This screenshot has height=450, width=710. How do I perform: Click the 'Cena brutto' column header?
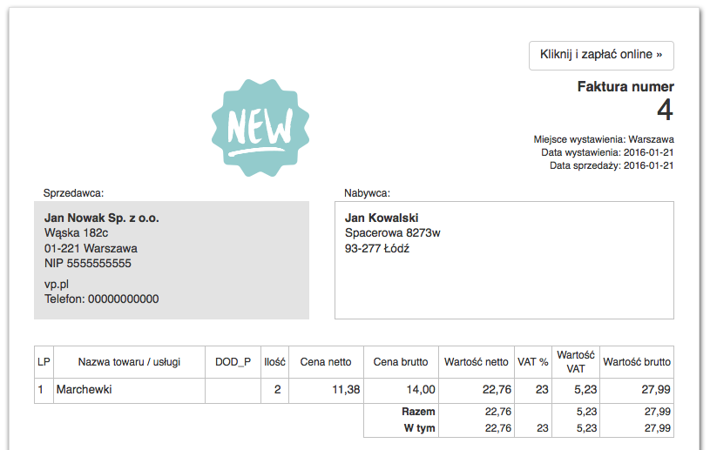401,362
